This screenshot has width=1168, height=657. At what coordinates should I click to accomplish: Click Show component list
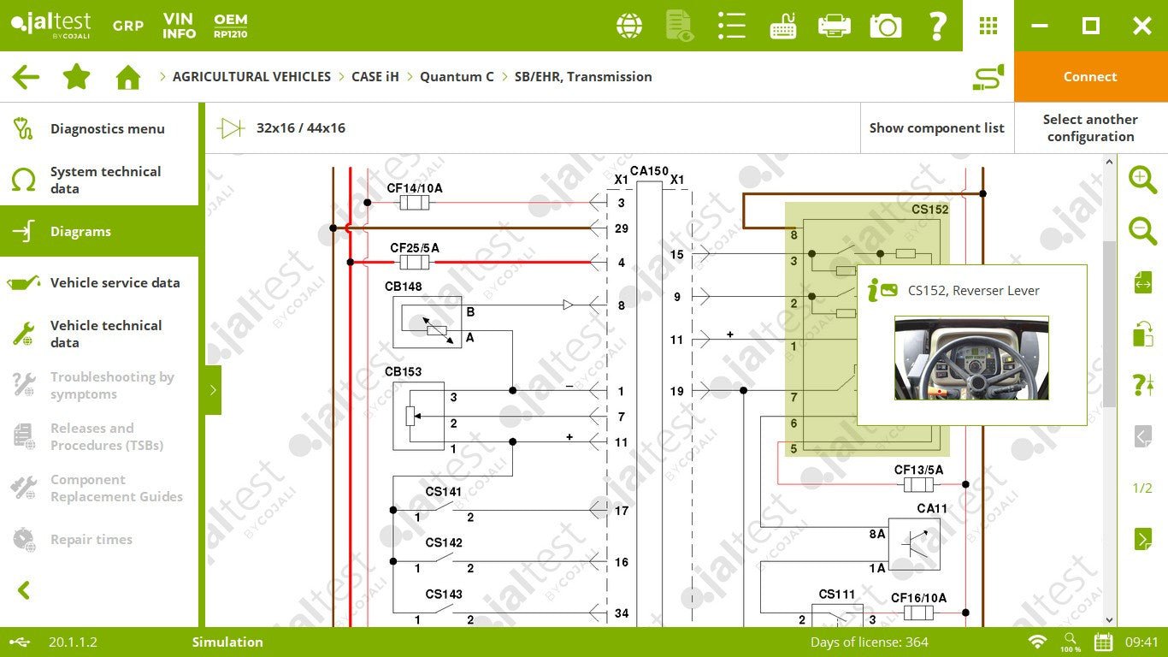coord(936,127)
